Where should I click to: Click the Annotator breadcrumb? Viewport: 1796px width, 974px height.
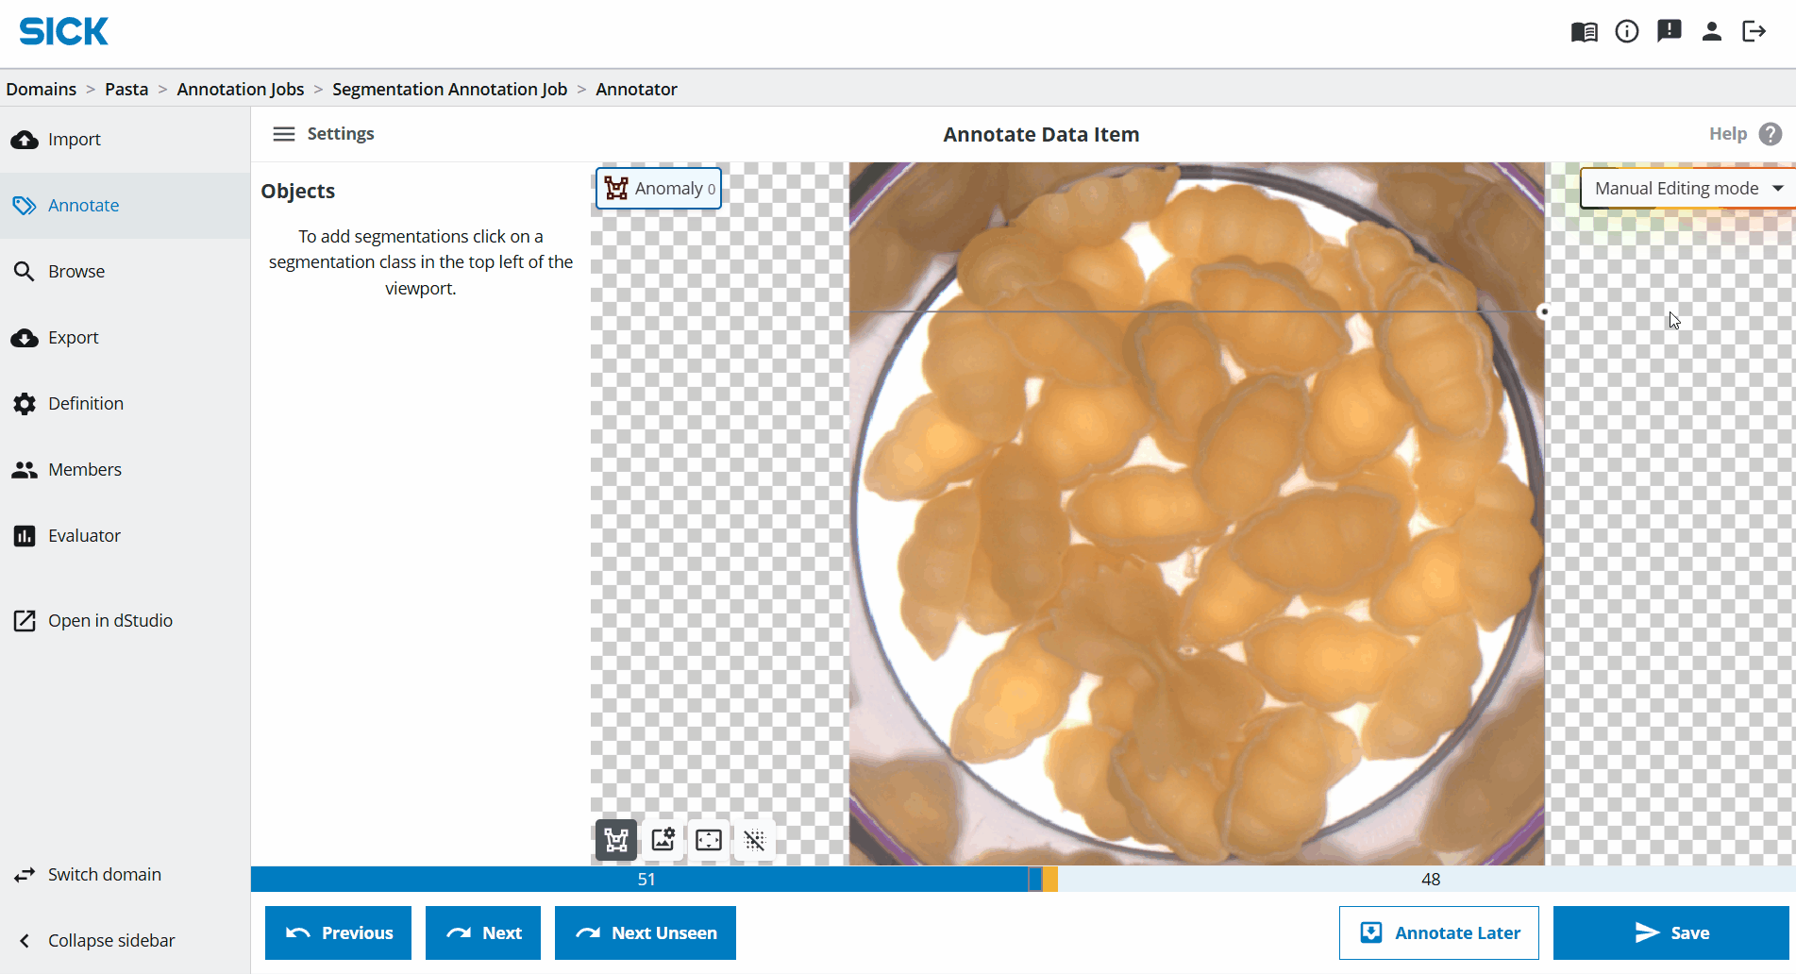(637, 89)
